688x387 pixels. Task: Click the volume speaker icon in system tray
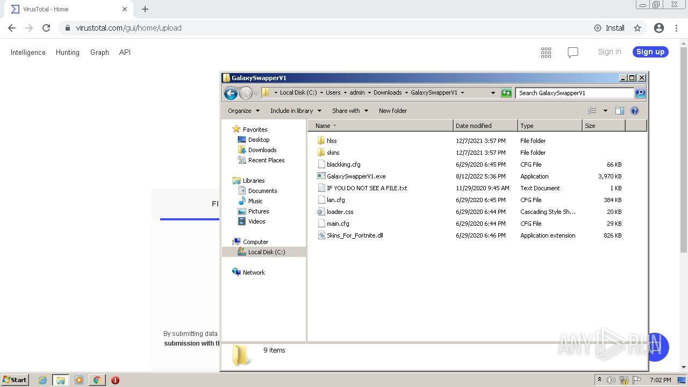coord(611,380)
